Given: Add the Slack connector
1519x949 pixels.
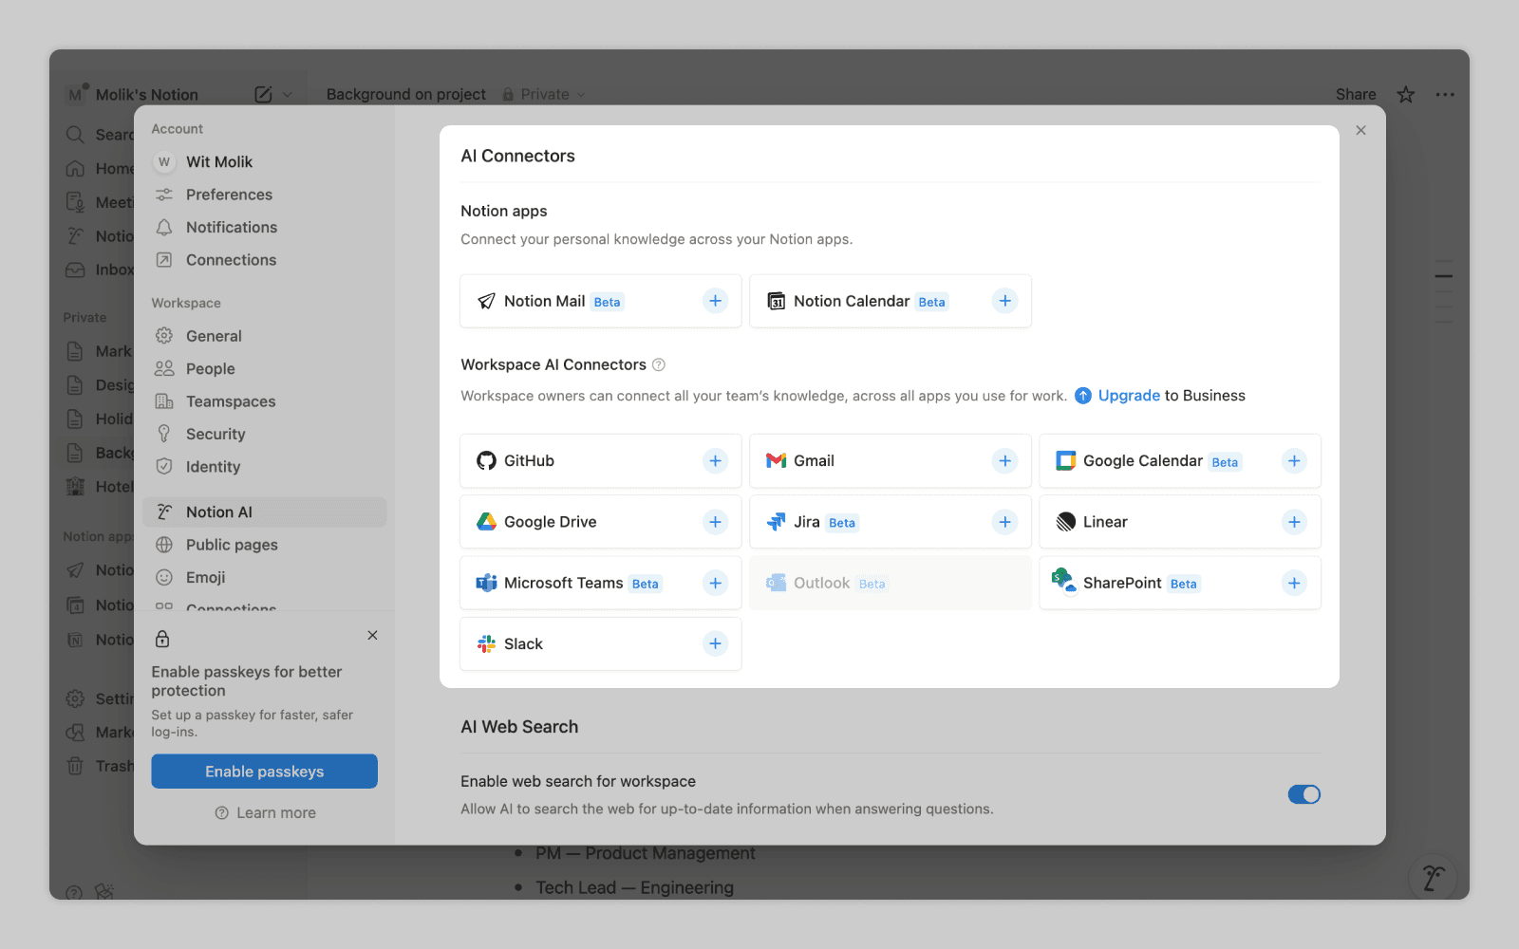Looking at the screenshot, I should (715, 643).
